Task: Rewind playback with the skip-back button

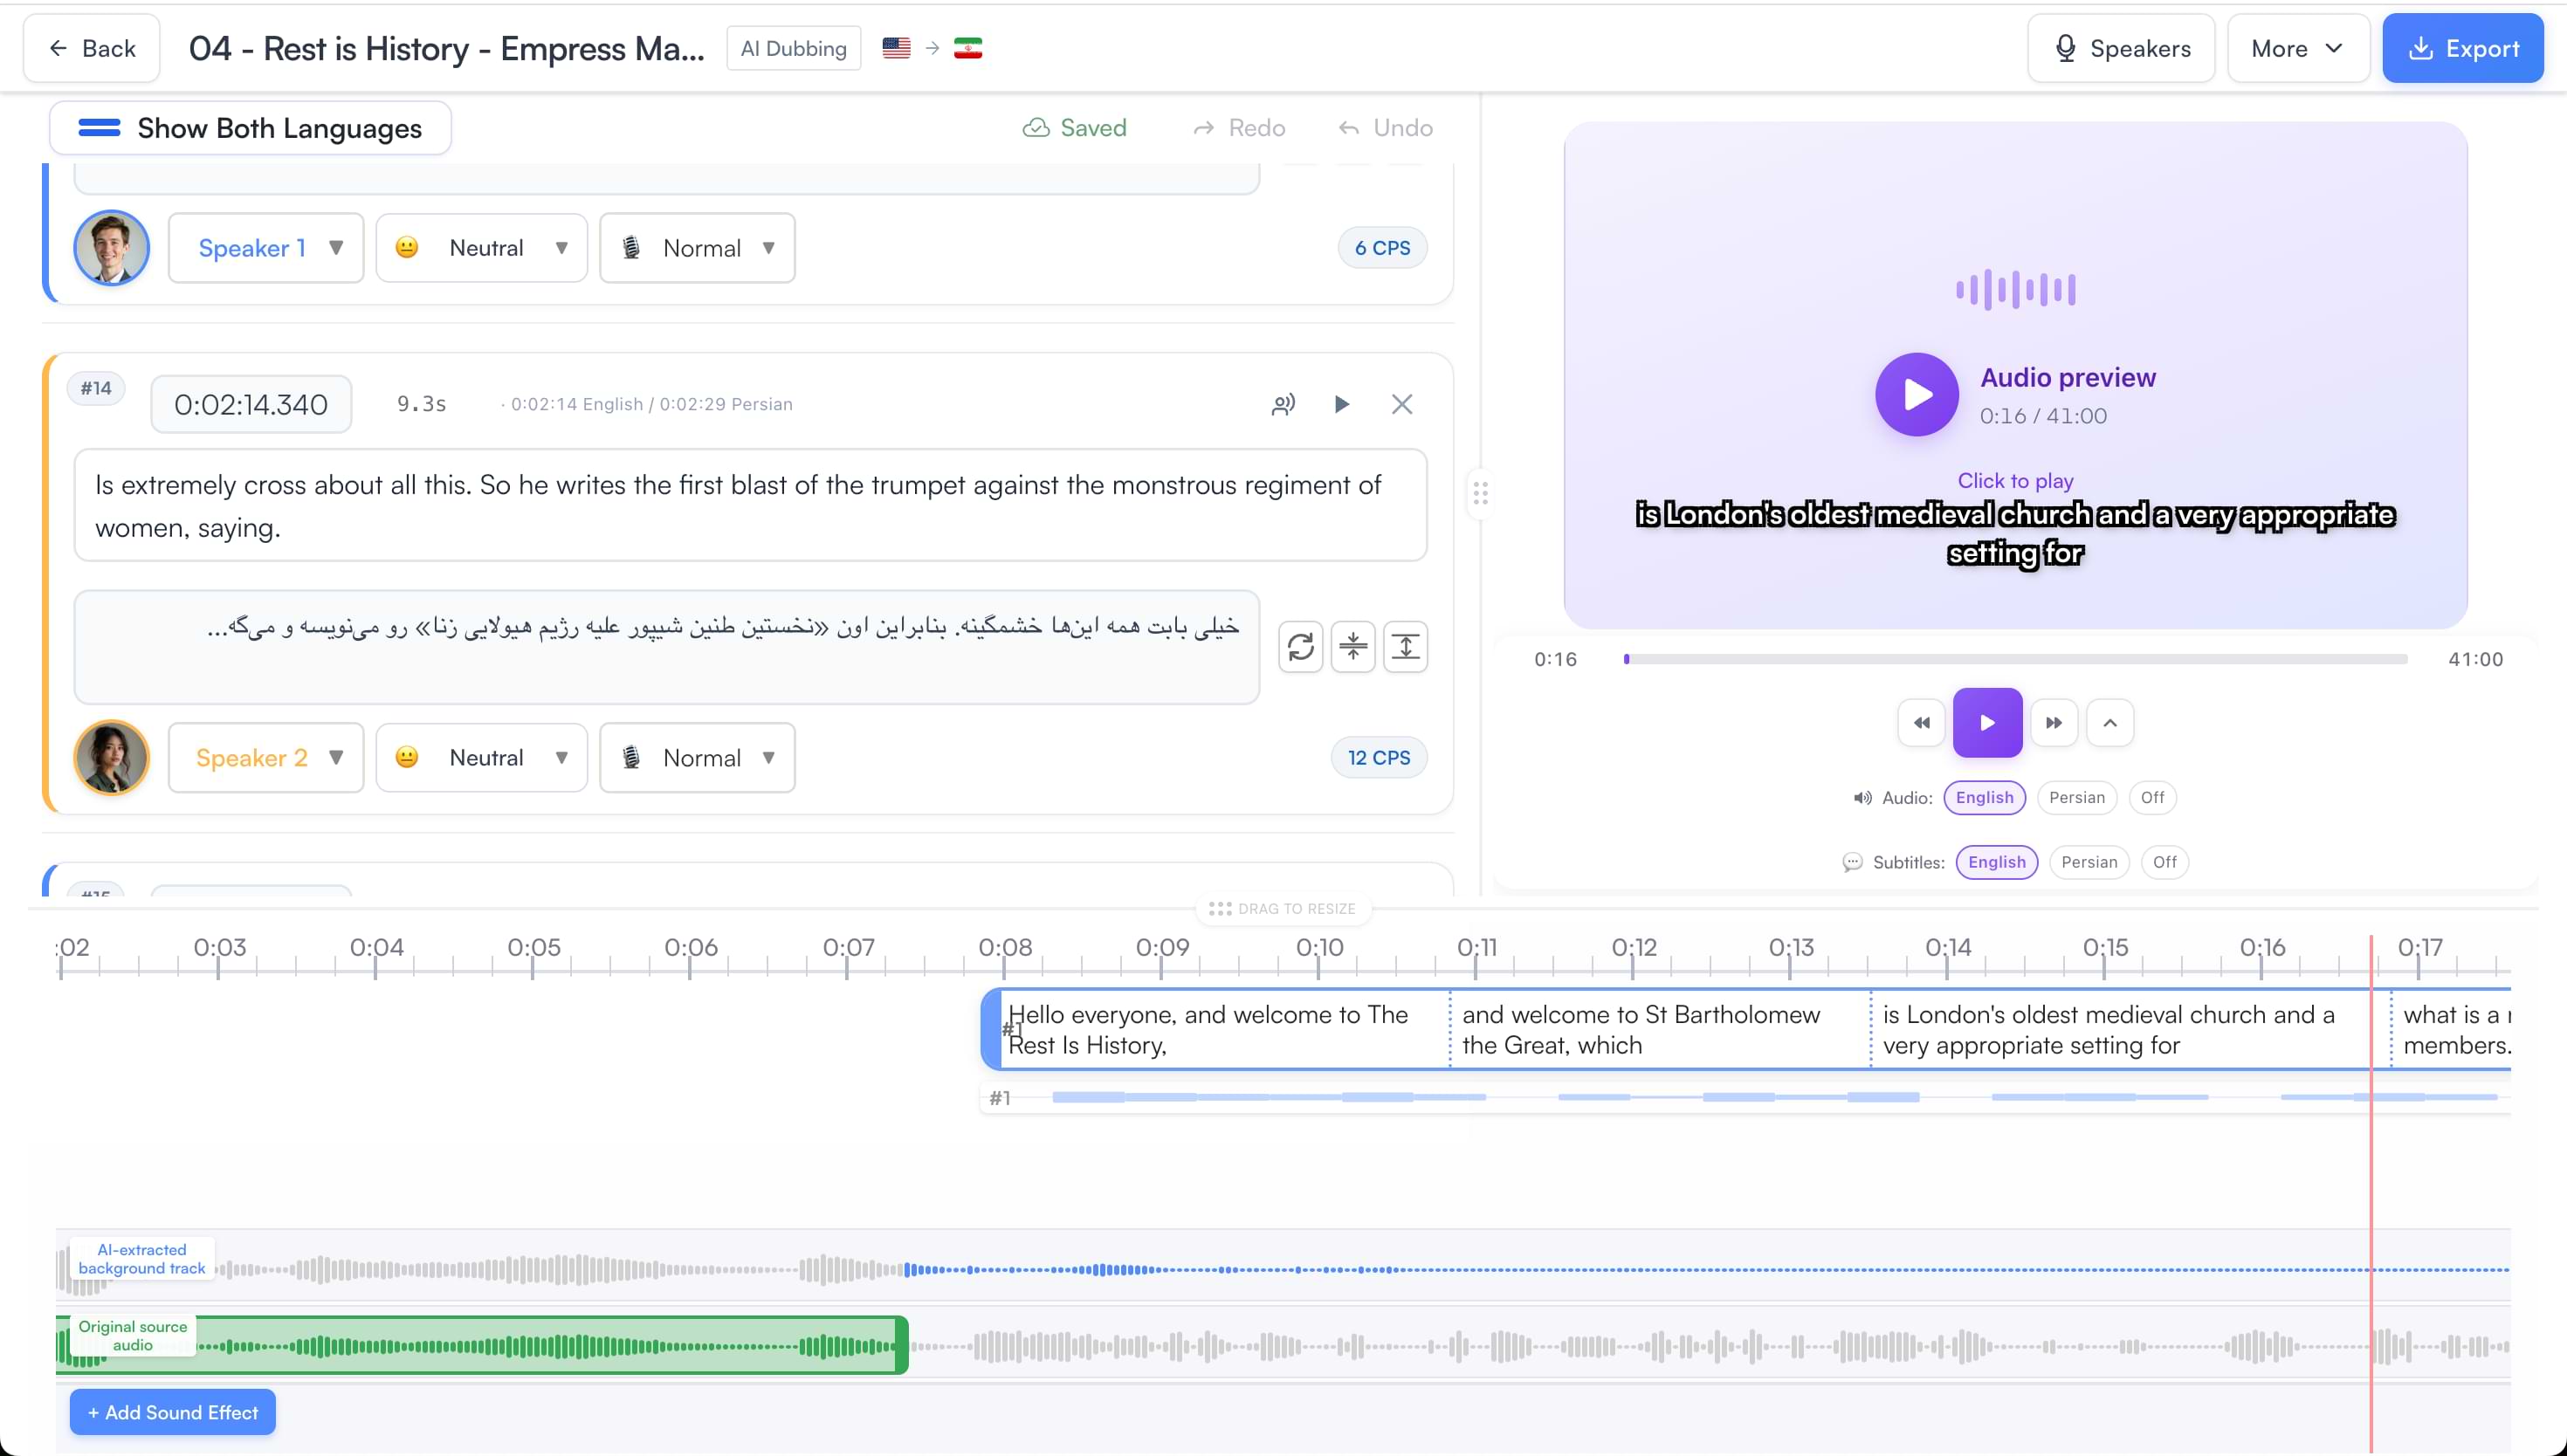Action: pos(1921,722)
